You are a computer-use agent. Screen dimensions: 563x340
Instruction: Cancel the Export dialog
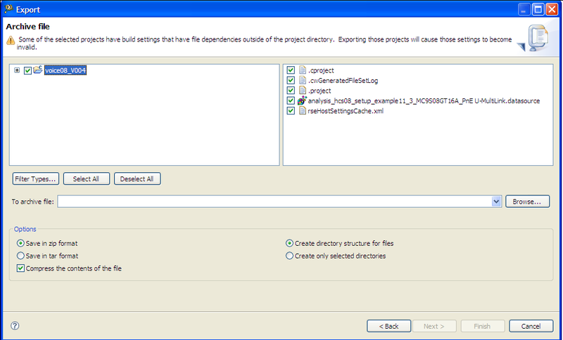(531, 326)
